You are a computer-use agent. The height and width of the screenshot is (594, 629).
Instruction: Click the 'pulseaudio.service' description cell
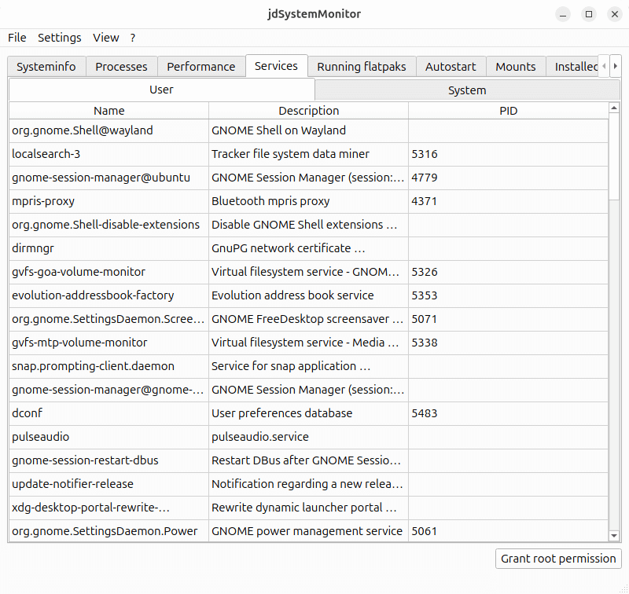coord(308,437)
